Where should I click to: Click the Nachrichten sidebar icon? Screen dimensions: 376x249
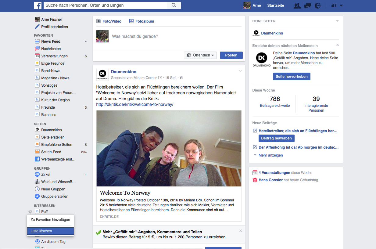[37, 49]
